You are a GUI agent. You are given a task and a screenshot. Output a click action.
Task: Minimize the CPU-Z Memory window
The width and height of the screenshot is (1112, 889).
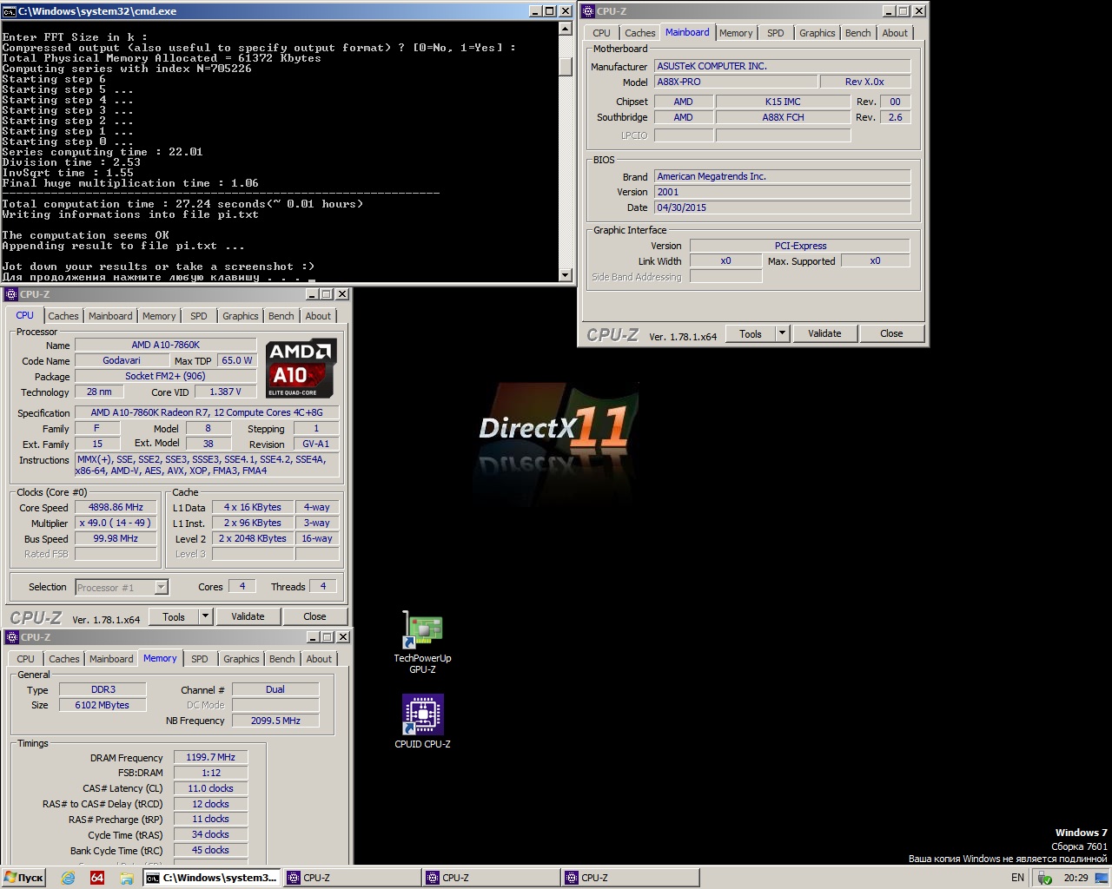[x=312, y=637]
